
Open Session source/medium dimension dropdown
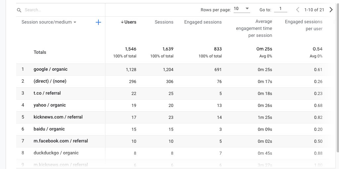tap(49, 22)
